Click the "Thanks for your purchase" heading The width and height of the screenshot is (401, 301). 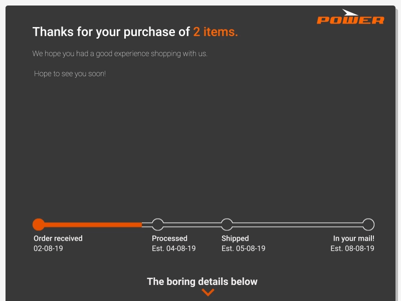coord(111,32)
